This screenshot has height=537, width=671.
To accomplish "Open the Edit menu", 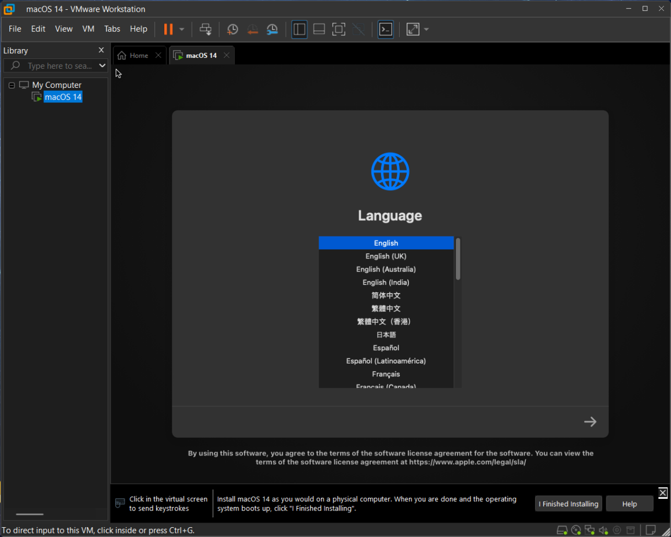I will coord(38,29).
